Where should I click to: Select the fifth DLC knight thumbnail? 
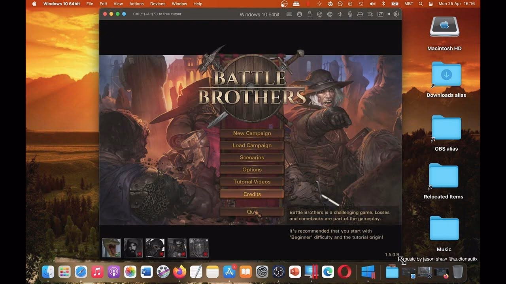[x=199, y=248]
